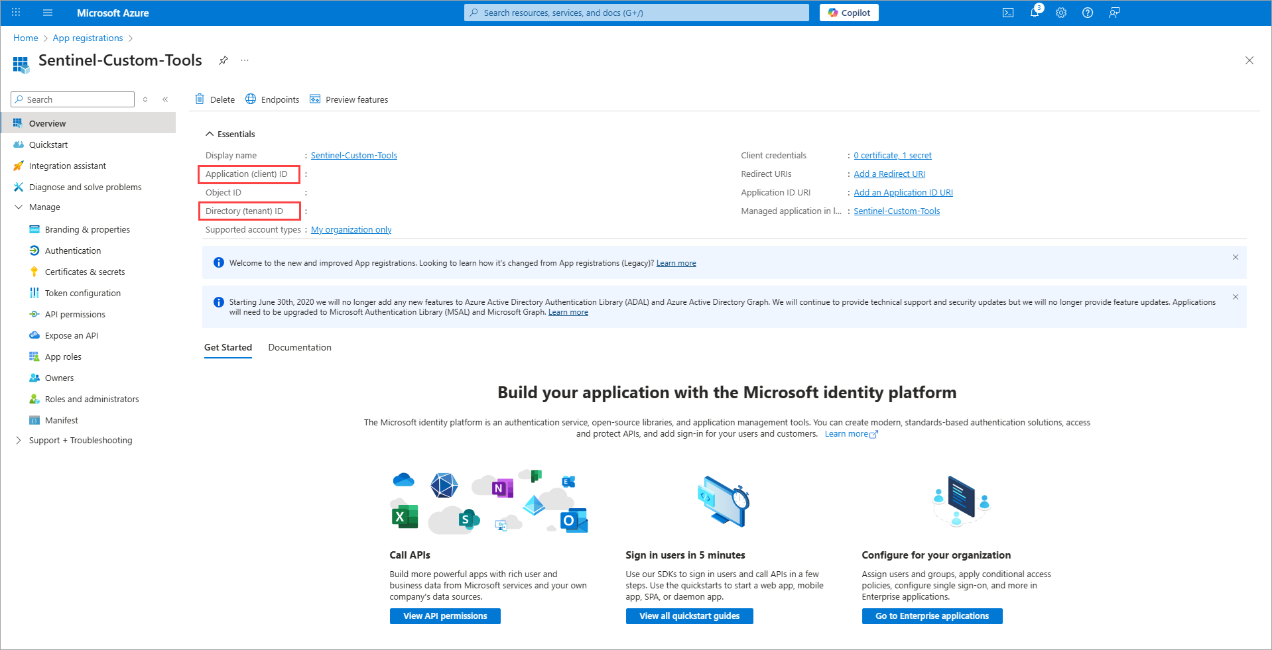Open the 0 certificate, 1 secret link

(x=893, y=156)
